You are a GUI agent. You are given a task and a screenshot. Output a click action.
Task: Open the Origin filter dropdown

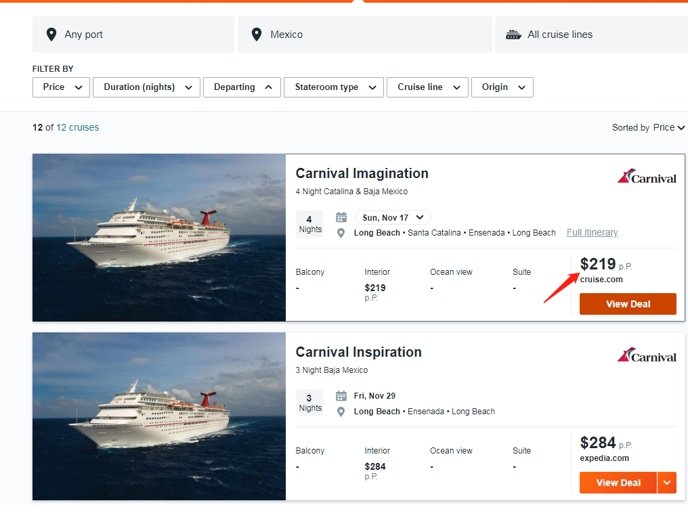pyautogui.click(x=502, y=87)
